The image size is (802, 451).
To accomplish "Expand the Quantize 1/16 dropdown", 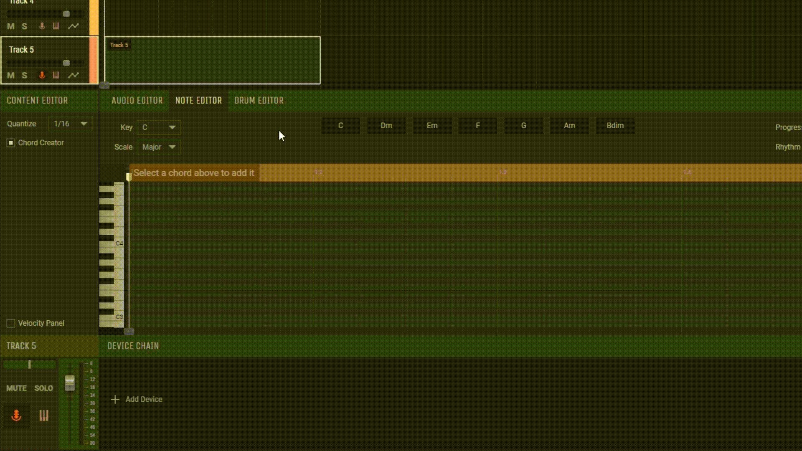I will pos(84,123).
